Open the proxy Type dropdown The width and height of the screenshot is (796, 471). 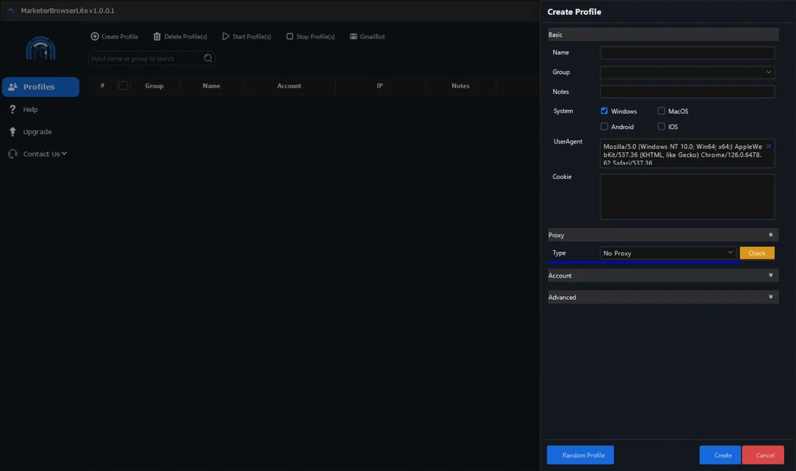668,253
